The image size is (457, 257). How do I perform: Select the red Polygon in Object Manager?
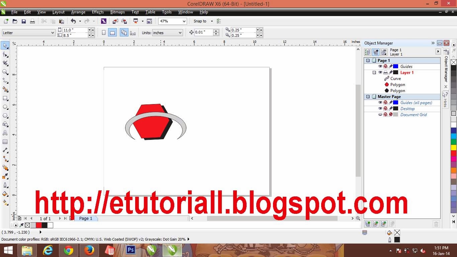(395, 85)
